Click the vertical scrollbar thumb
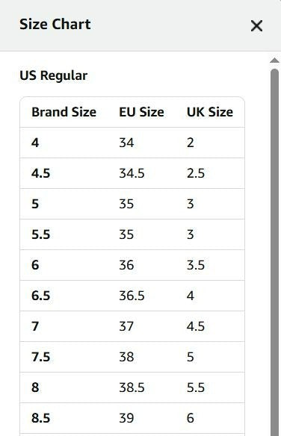Image resolution: width=281 pixels, height=436 pixels. [274, 252]
